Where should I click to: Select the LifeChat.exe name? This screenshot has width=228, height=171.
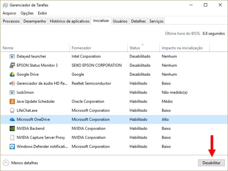click(x=27, y=110)
